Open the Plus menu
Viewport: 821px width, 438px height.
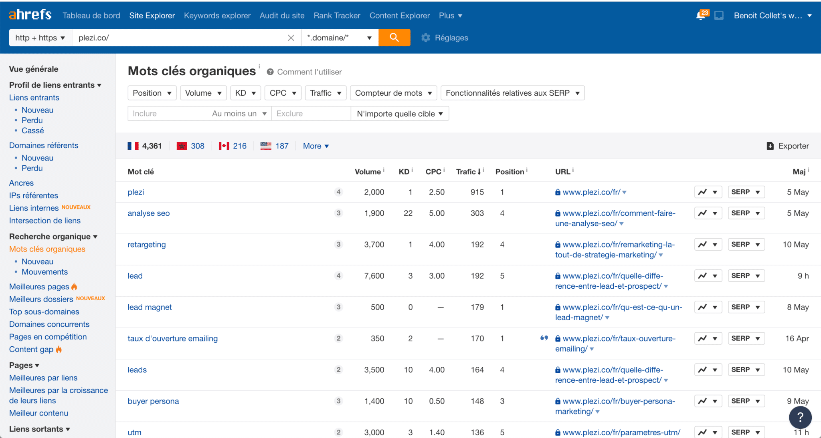451,16
